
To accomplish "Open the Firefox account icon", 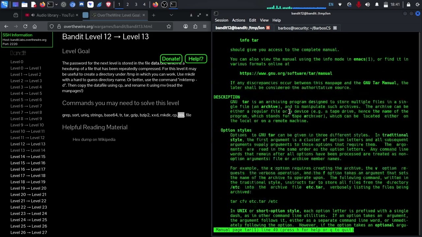I will 186,26.
